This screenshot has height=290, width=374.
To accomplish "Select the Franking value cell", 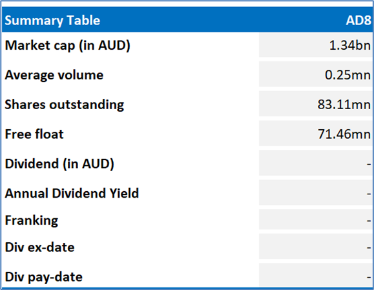I will [x=315, y=220].
